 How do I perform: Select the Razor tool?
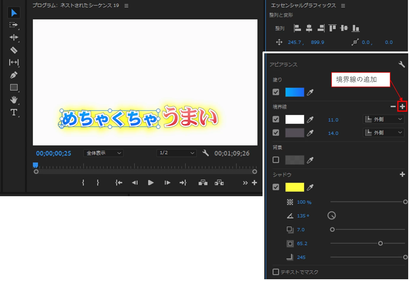14,50
